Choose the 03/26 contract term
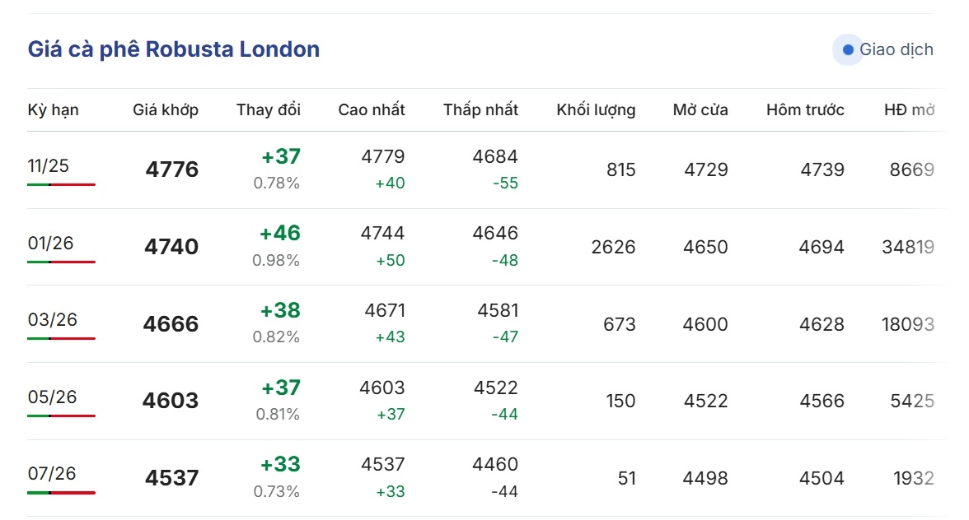Image resolution: width=969 pixels, height=520 pixels. point(52,320)
